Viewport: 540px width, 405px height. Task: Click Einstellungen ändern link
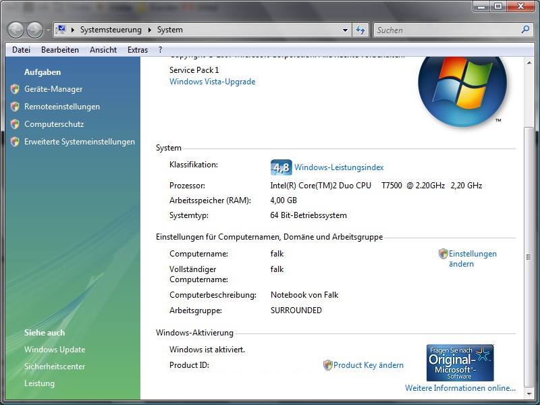tap(473, 259)
